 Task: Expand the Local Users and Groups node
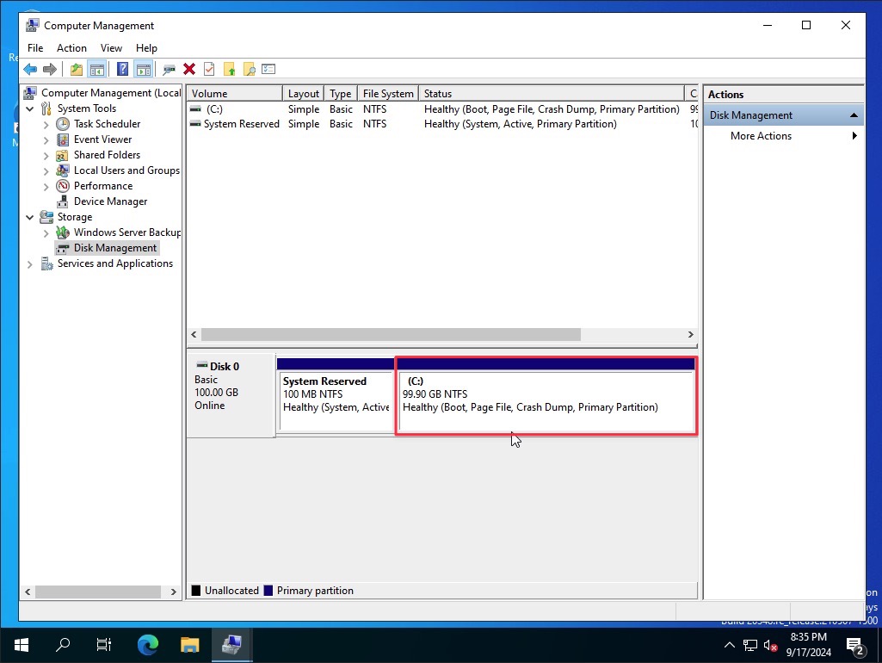click(x=46, y=170)
